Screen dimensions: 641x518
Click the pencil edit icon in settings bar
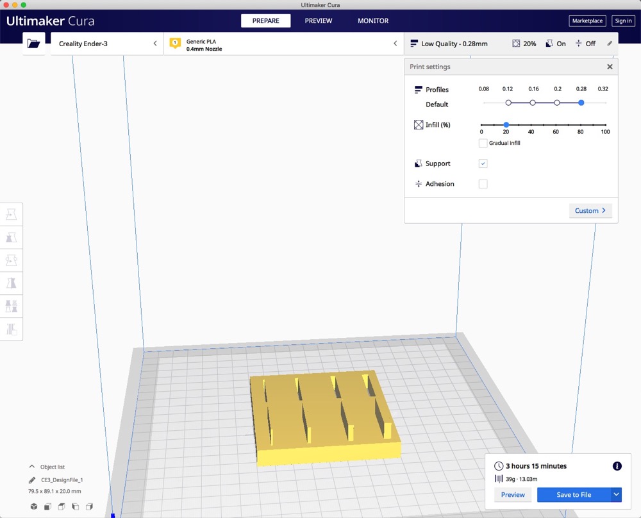pyautogui.click(x=610, y=44)
